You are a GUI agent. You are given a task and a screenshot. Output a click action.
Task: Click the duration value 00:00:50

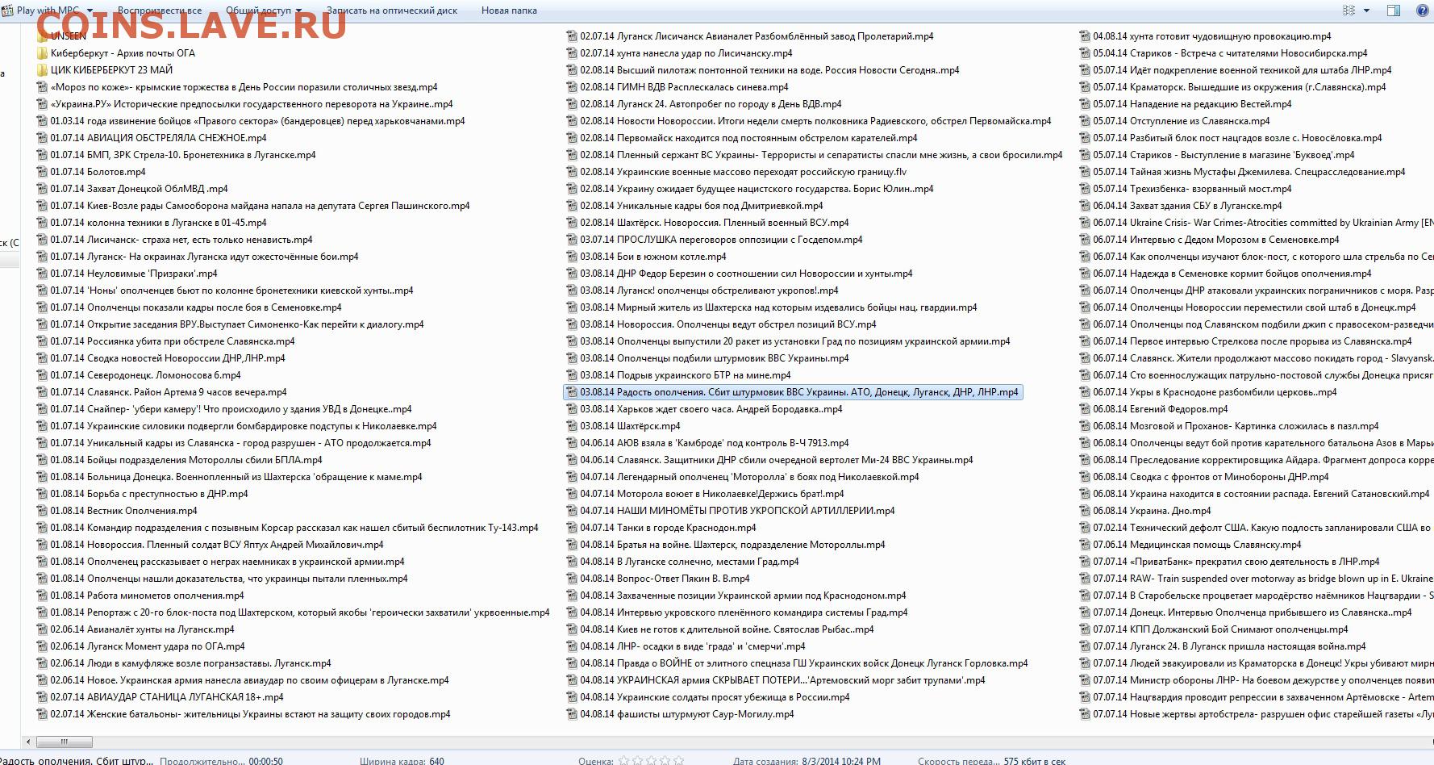pyautogui.click(x=265, y=760)
